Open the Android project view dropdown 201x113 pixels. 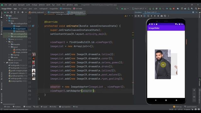tap(6, 12)
